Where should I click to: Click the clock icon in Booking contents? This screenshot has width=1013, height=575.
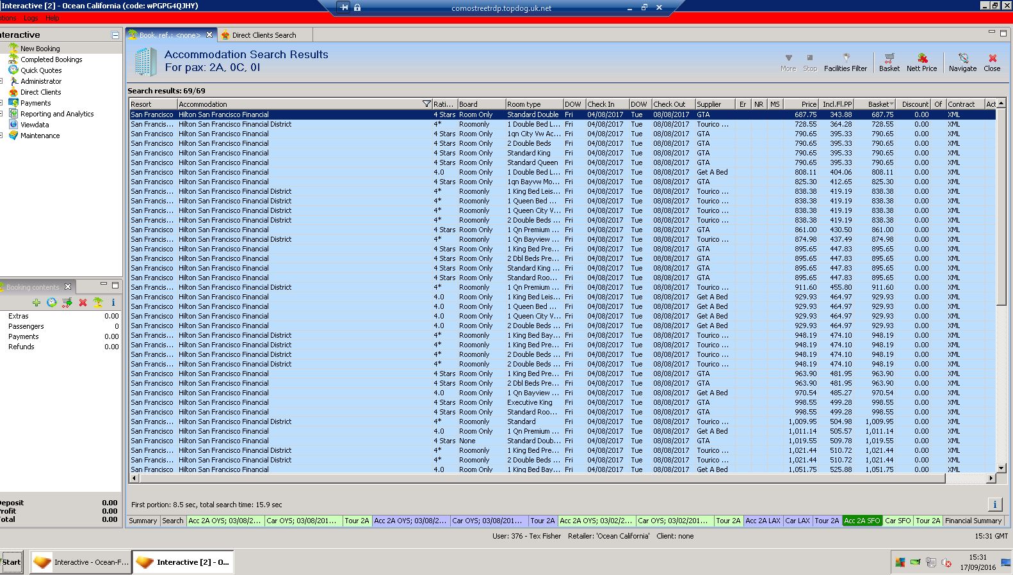52,303
